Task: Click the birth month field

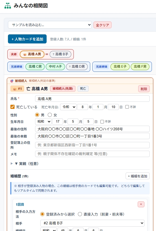Action: [73, 122]
